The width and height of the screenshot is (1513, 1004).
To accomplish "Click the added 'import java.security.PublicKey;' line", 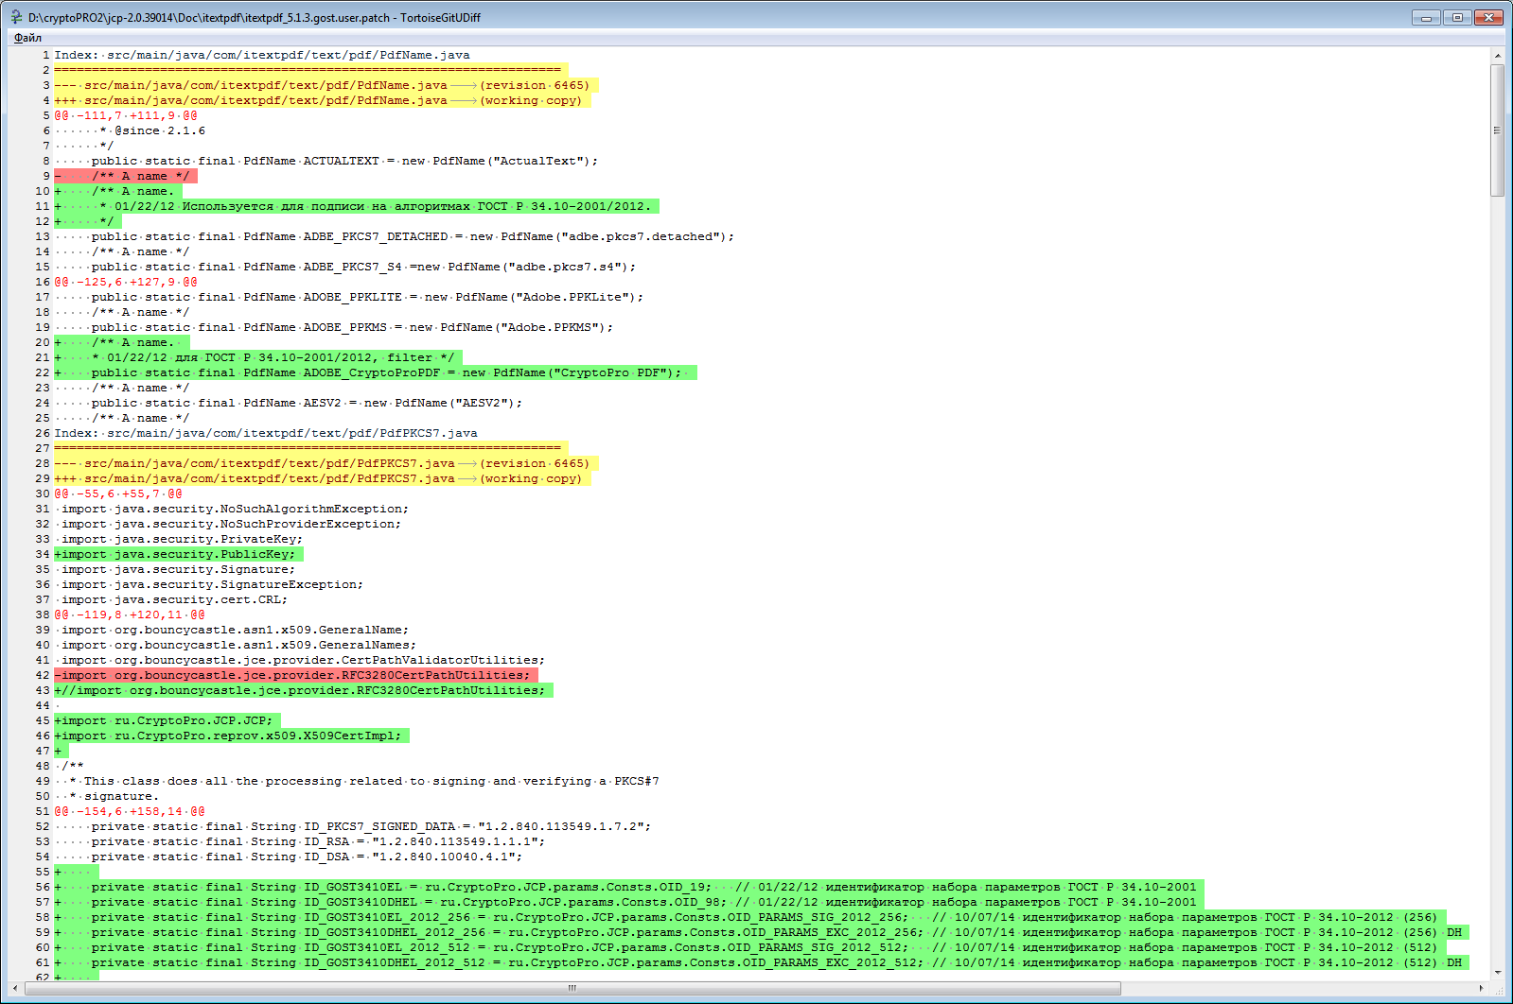I will [x=179, y=554].
